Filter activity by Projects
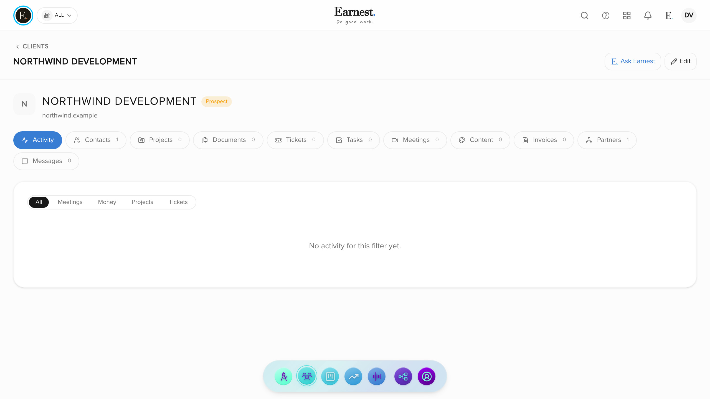The width and height of the screenshot is (710, 399). pos(142,202)
